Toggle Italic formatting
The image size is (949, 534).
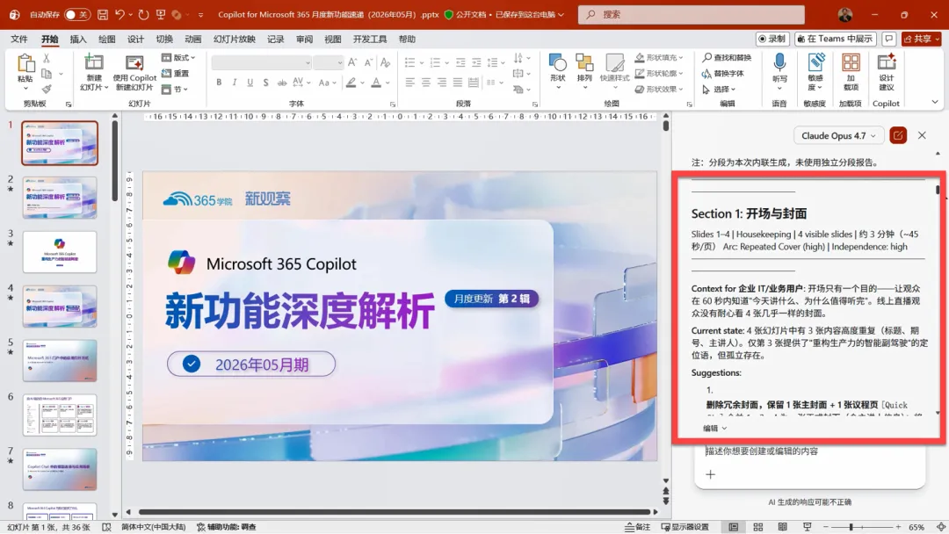click(235, 83)
